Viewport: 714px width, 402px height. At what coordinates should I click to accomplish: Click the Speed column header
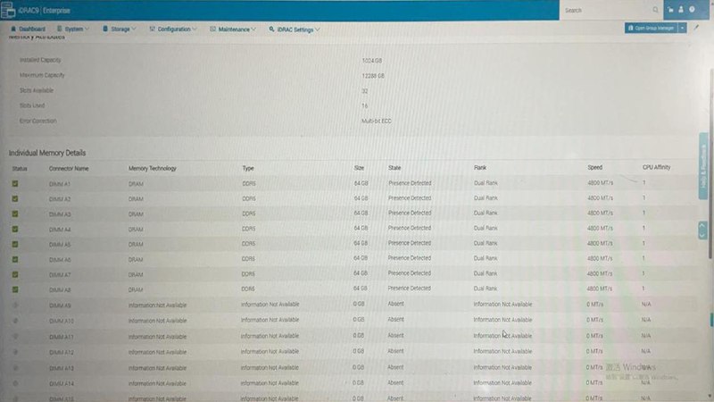594,167
